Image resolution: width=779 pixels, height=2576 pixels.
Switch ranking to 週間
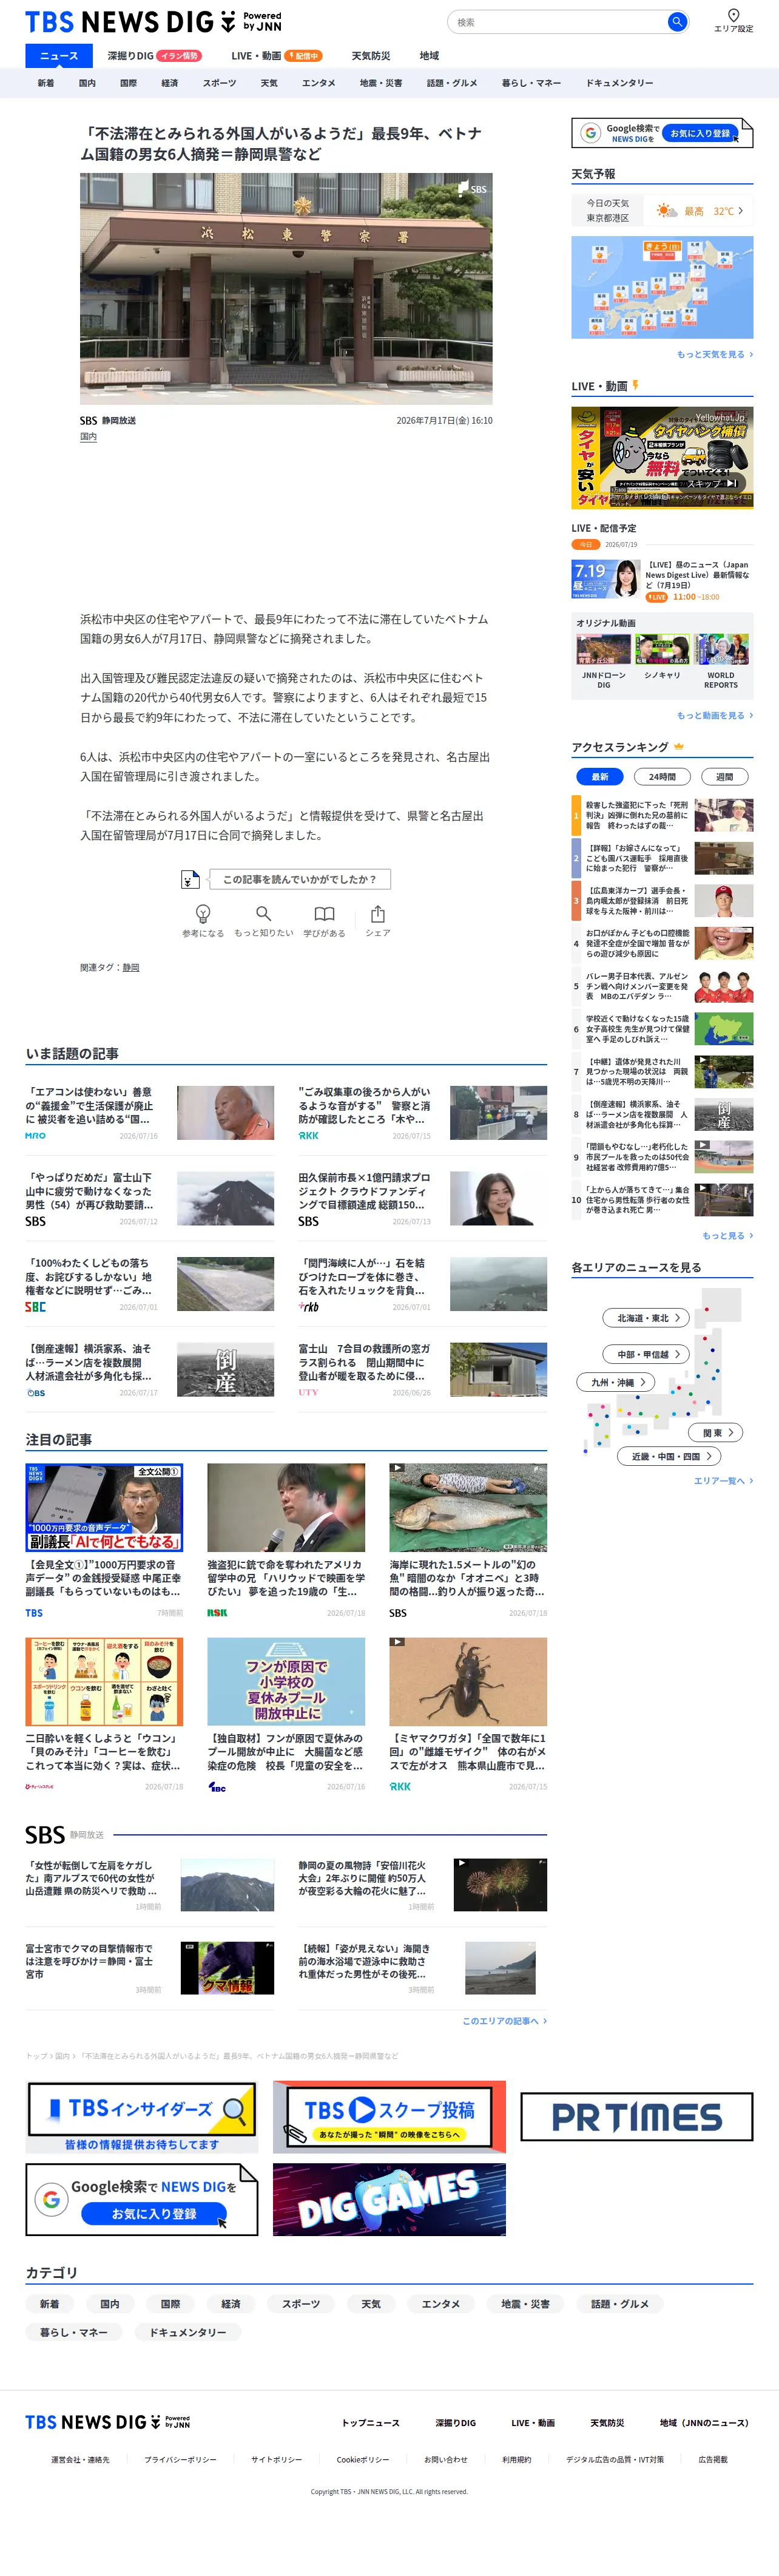(725, 776)
